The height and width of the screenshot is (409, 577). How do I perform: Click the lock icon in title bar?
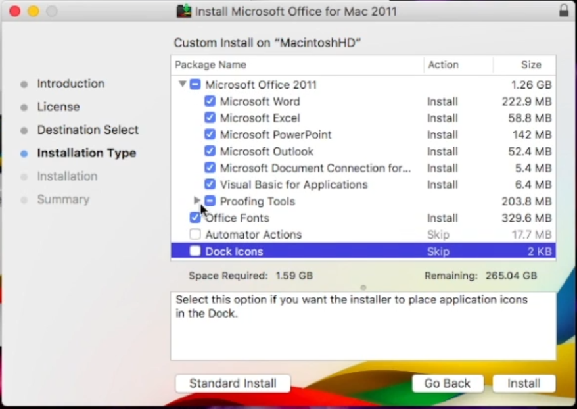(564, 11)
